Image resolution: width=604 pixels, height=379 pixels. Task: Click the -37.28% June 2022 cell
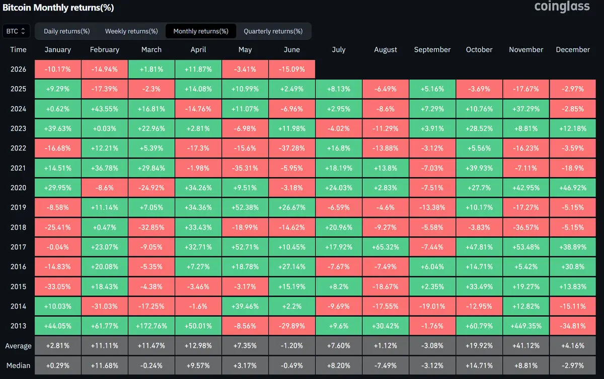click(x=292, y=148)
